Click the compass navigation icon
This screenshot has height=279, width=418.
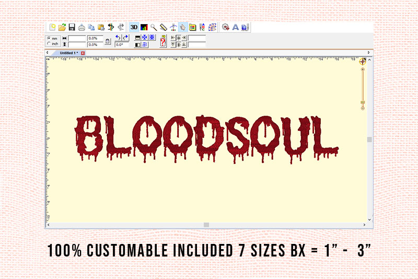tap(363, 61)
